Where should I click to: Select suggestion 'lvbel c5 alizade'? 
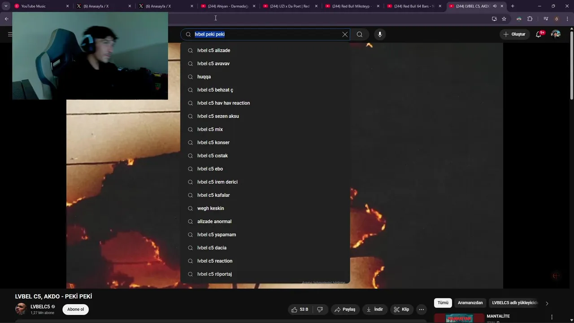pos(265,50)
